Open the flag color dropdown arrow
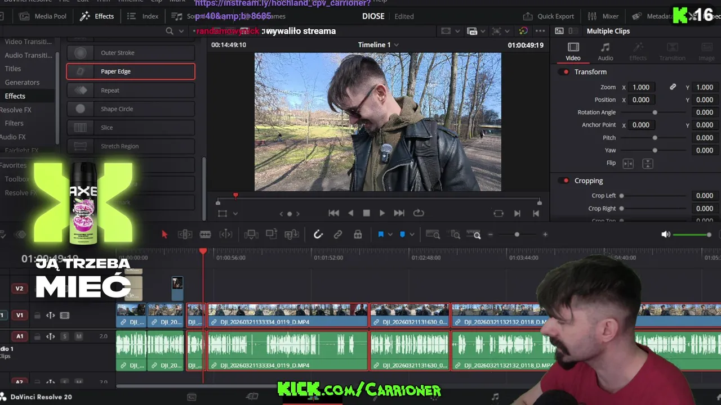This screenshot has width=721, height=405. tap(390, 235)
